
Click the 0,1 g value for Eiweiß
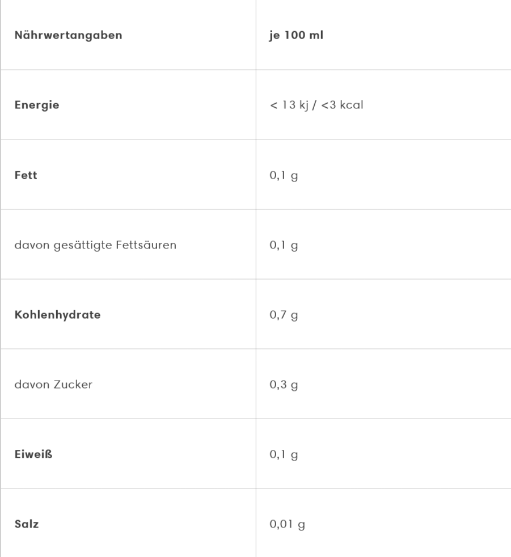click(284, 454)
